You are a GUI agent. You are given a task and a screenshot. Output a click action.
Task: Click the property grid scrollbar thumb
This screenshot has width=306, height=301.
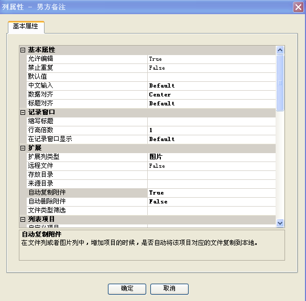point(280,83)
